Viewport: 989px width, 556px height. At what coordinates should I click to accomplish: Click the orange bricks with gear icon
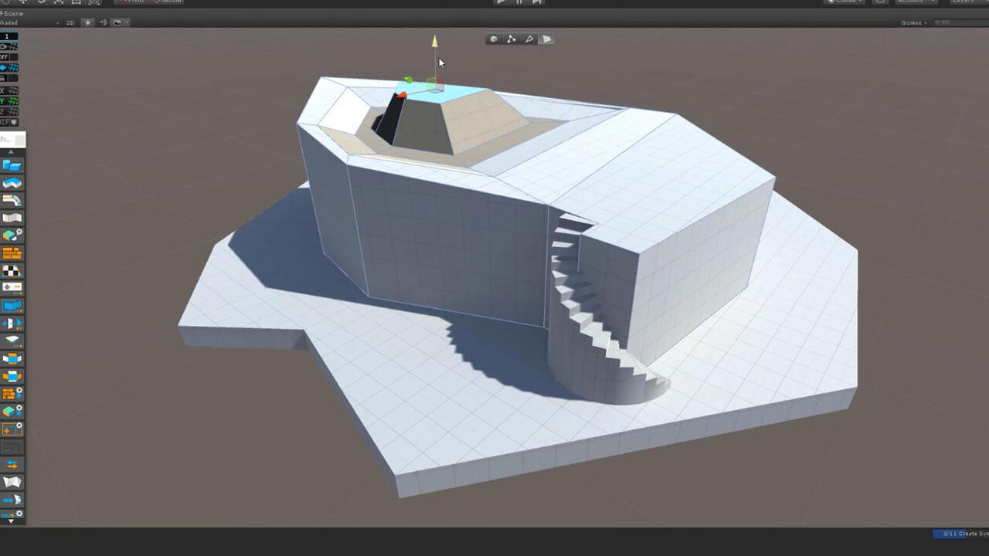[x=12, y=394]
